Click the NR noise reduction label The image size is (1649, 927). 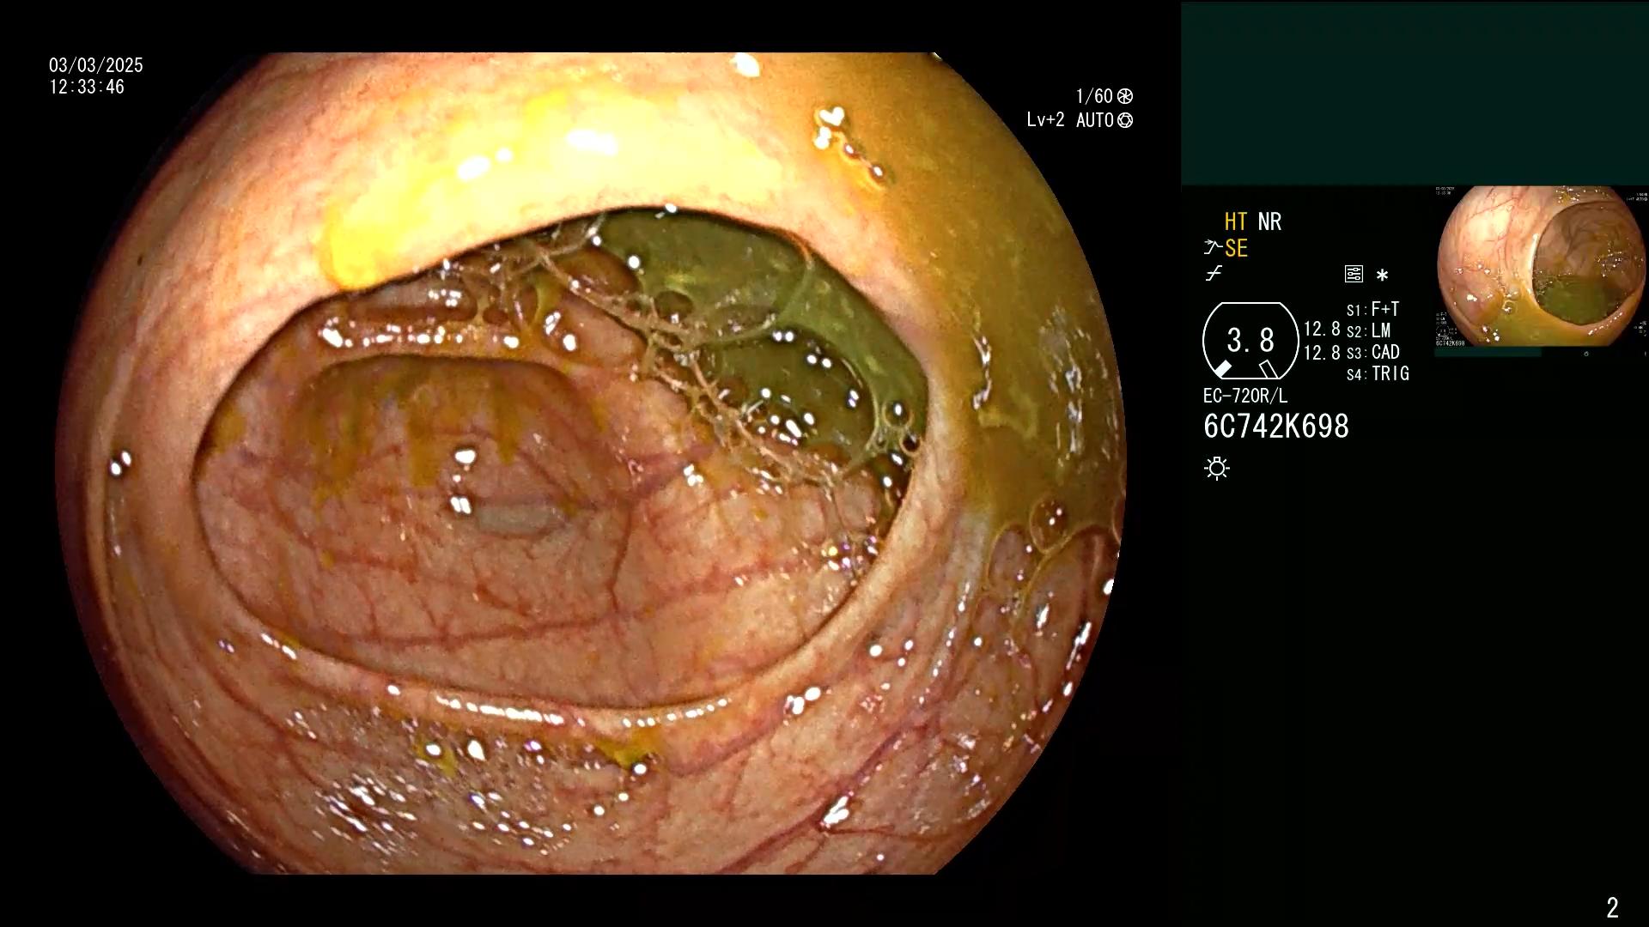click(x=1269, y=221)
